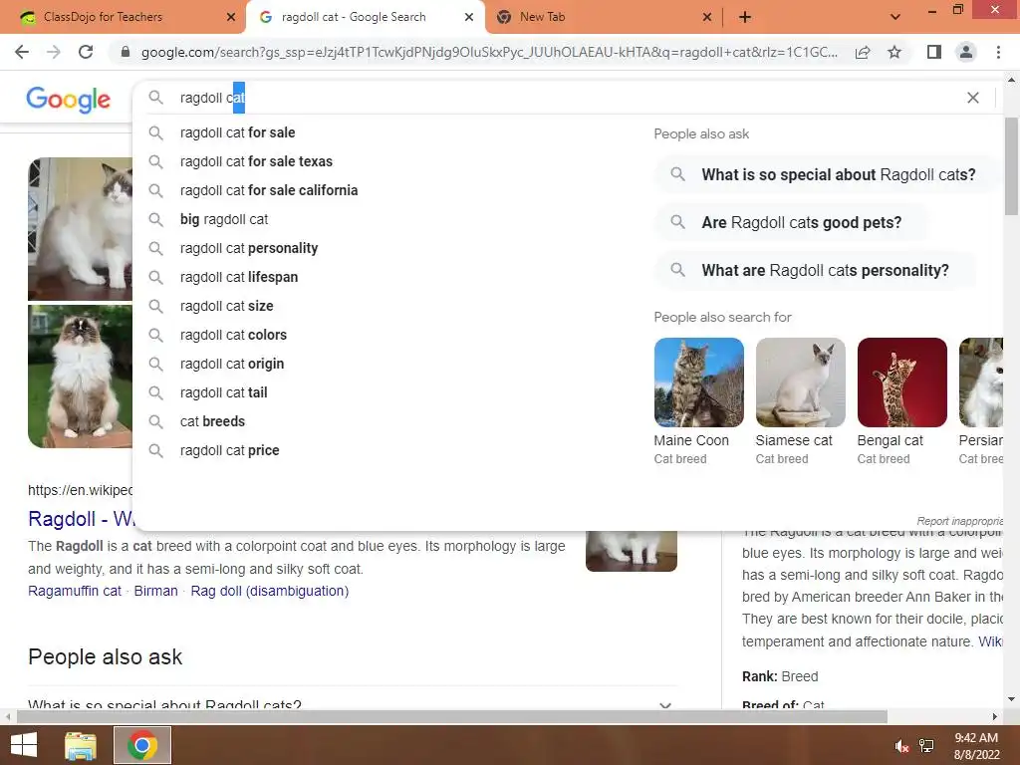Click the vertical page scrollbar thumb

pyautogui.click(x=1011, y=166)
